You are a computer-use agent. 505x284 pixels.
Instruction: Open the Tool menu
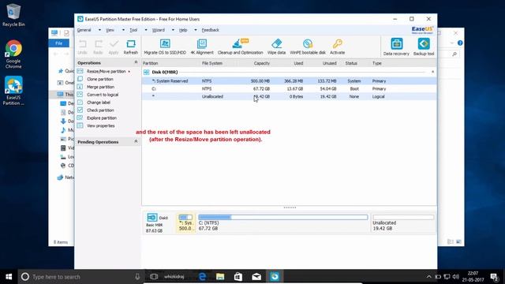[133, 30]
